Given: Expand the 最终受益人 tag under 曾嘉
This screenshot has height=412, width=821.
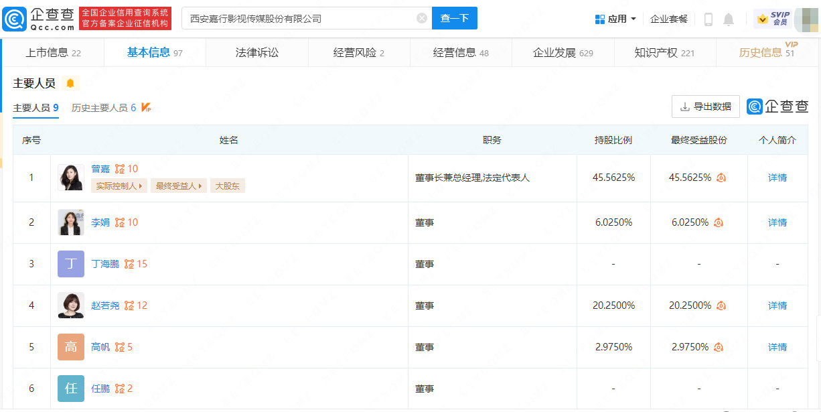Looking at the screenshot, I should tap(178, 186).
